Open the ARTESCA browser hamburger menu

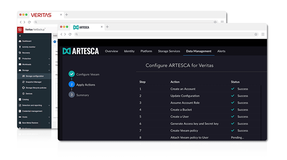pos(263,34)
